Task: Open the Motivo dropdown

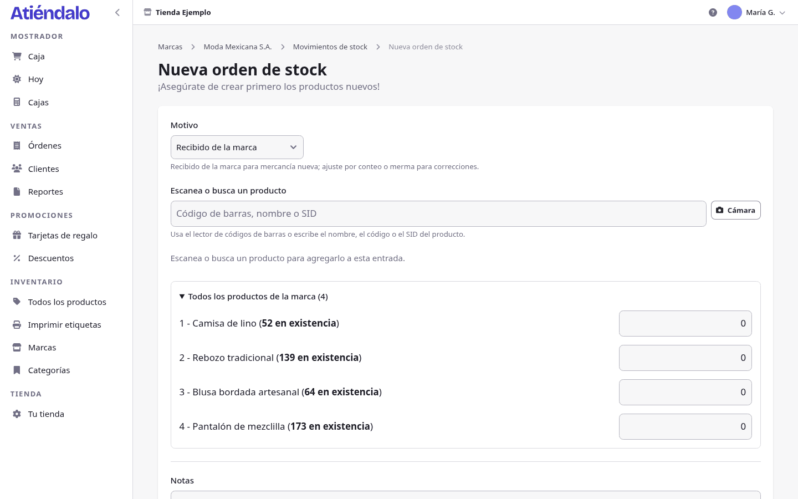Action: [x=237, y=147]
